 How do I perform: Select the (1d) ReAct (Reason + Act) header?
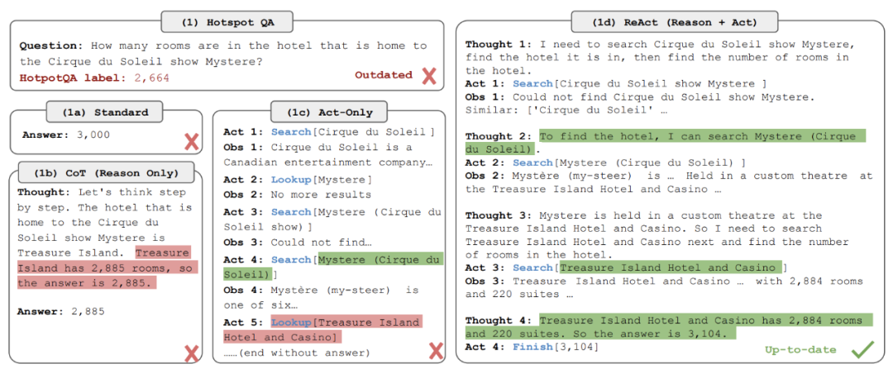(675, 23)
